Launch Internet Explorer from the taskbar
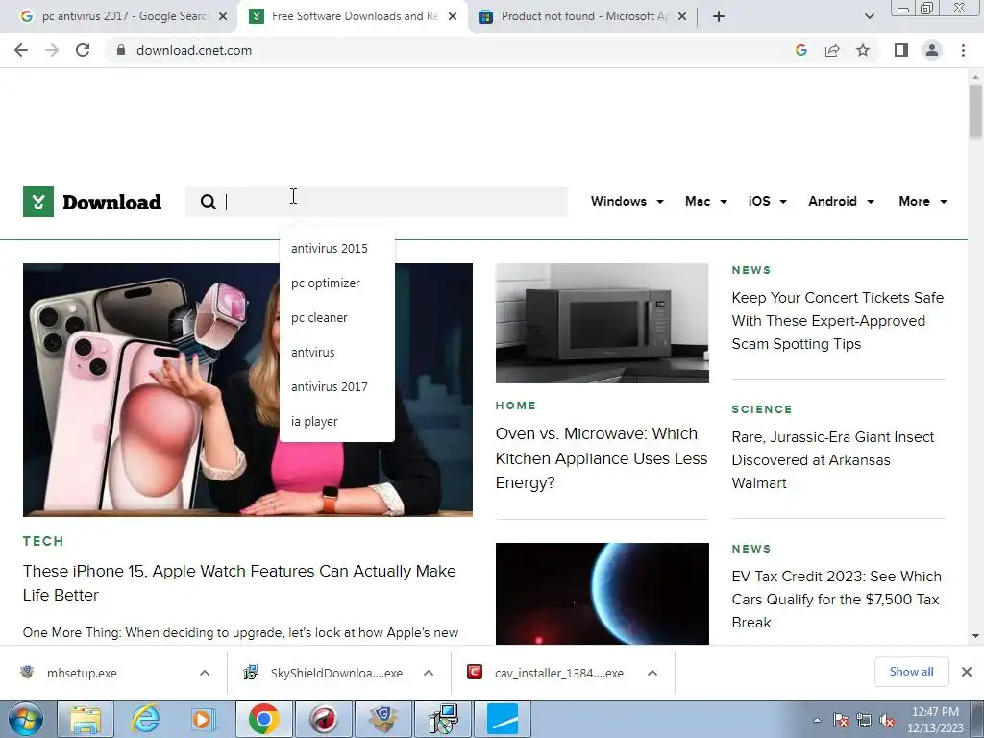 click(145, 719)
